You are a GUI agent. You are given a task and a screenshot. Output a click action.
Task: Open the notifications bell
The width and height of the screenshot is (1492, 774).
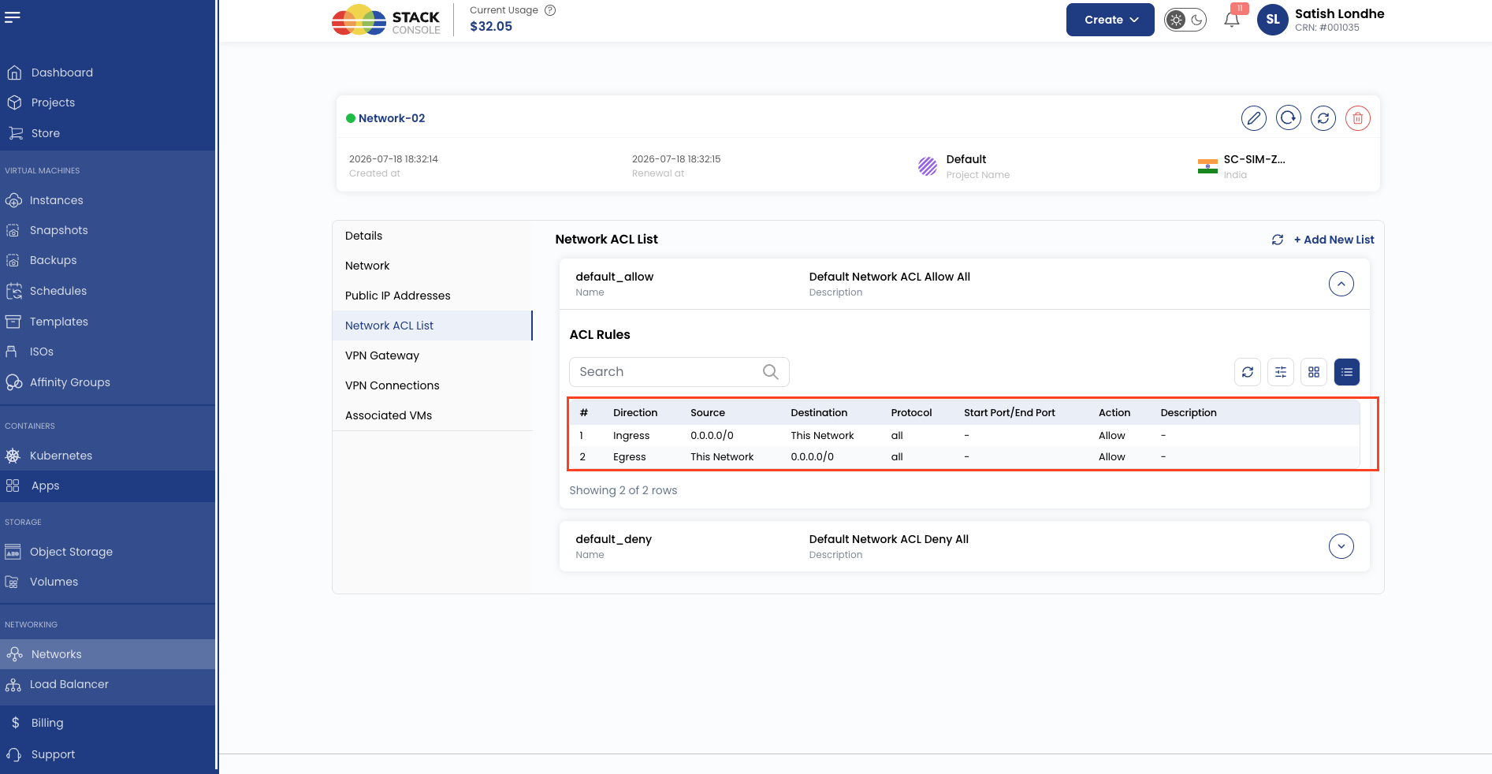pyautogui.click(x=1232, y=20)
